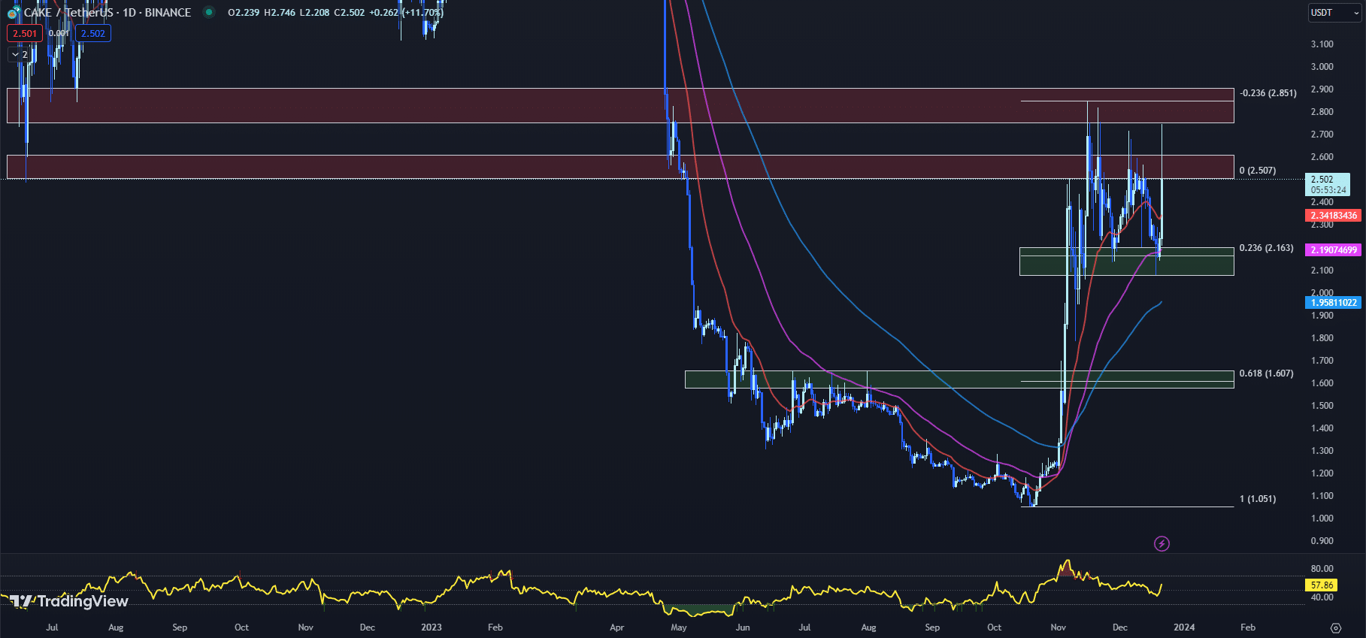This screenshot has height=638, width=1366.
Task: Click the 80.00 RSI axis label
Action: pyautogui.click(x=1322, y=569)
